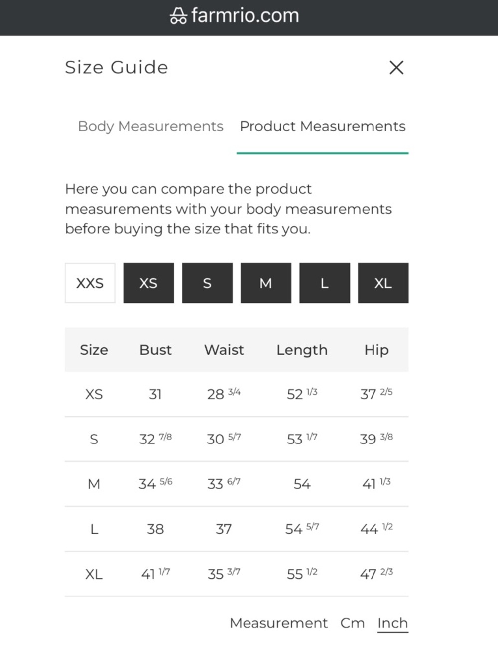Choose the L size button
The width and height of the screenshot is (498, 665).
click(x=325, y=283)
